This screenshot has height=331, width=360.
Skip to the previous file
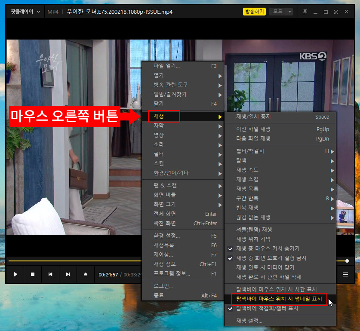click(50, 274)
